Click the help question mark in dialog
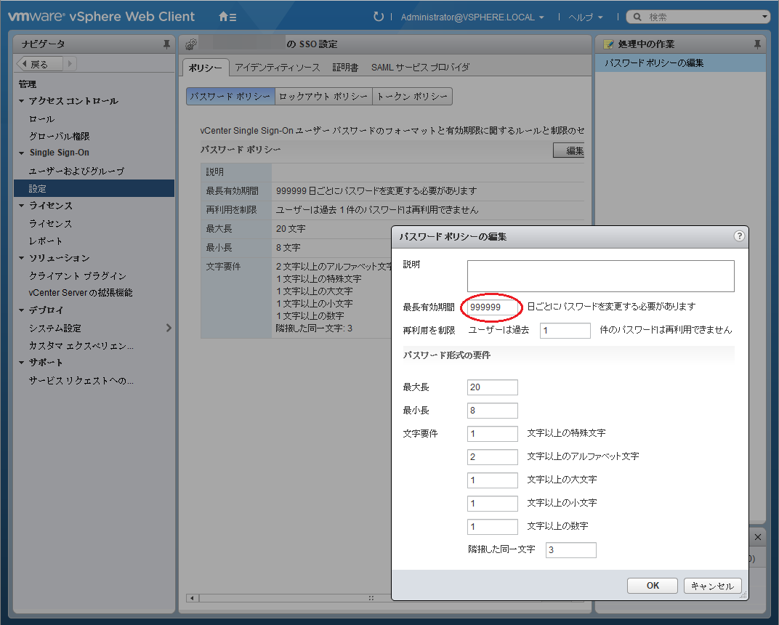Screen dimensions: 779x625 tap(739, 236)
